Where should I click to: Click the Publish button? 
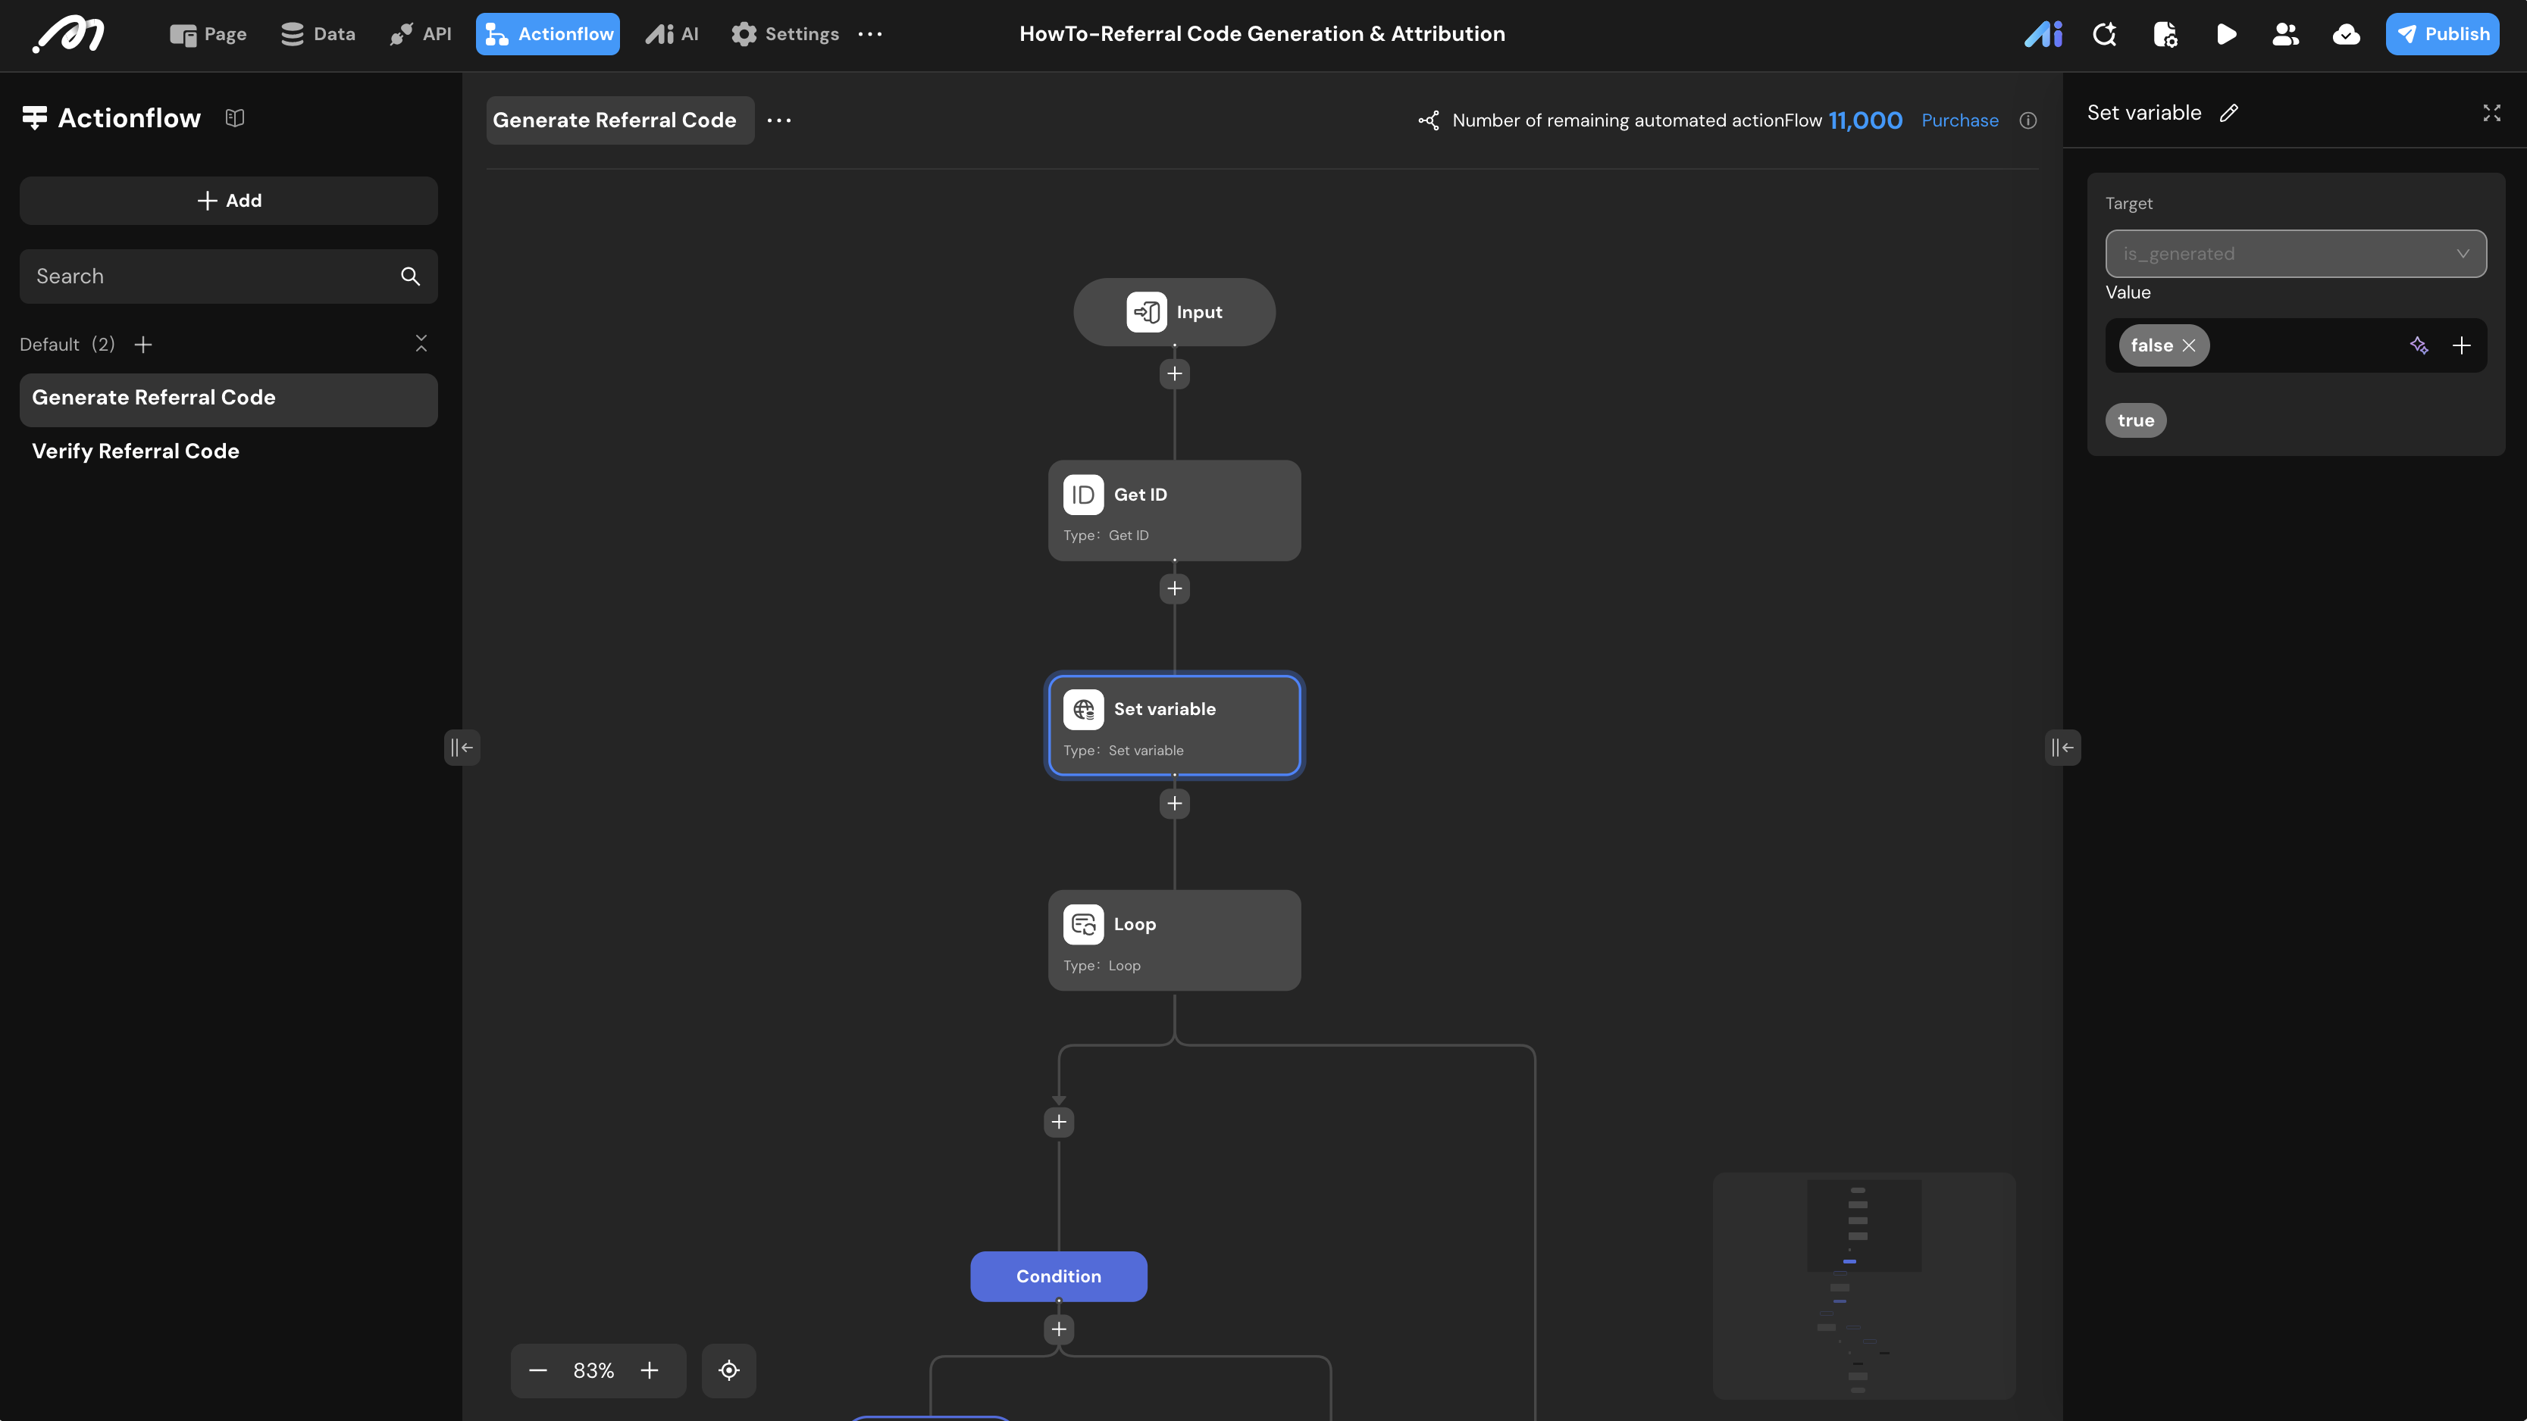2441,34
